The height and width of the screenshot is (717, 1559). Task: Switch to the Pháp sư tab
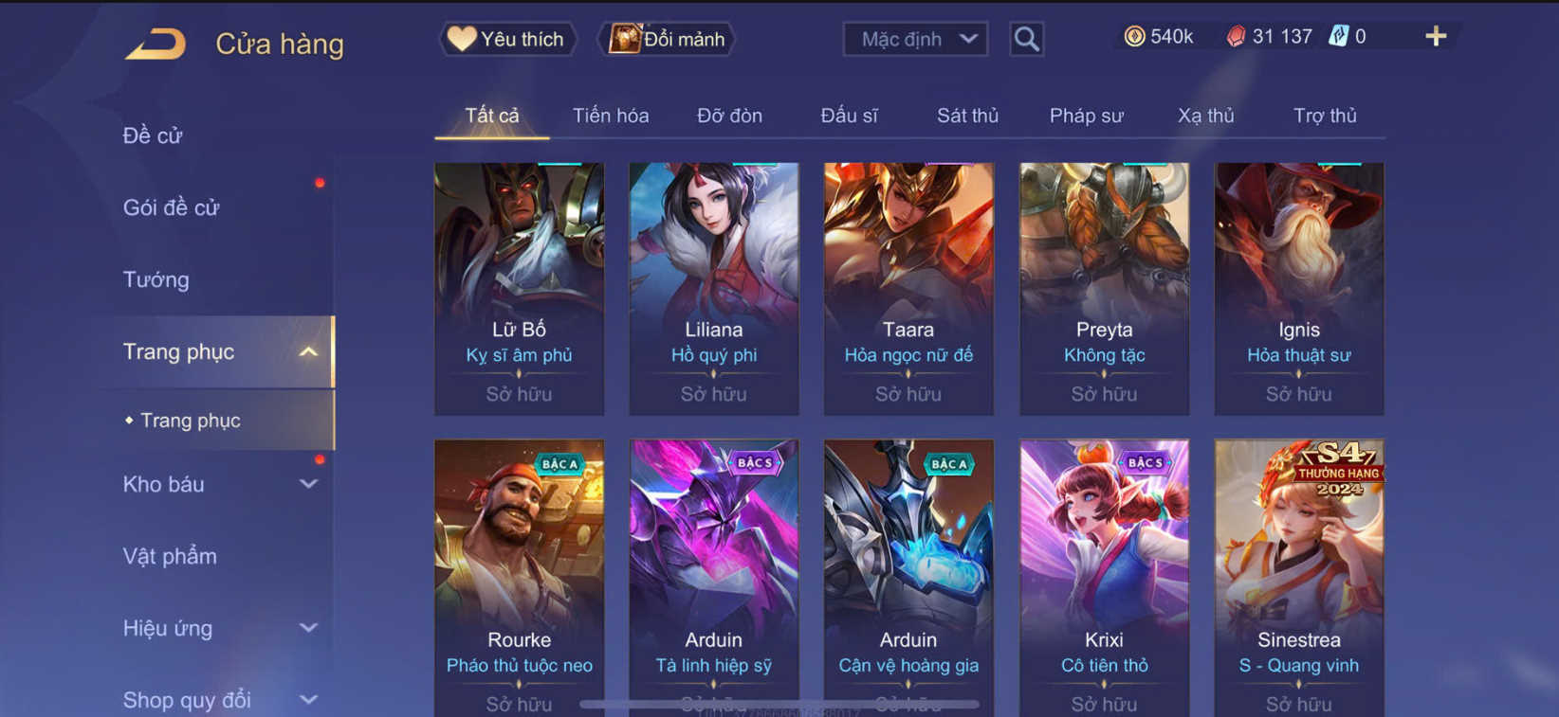1086,116
